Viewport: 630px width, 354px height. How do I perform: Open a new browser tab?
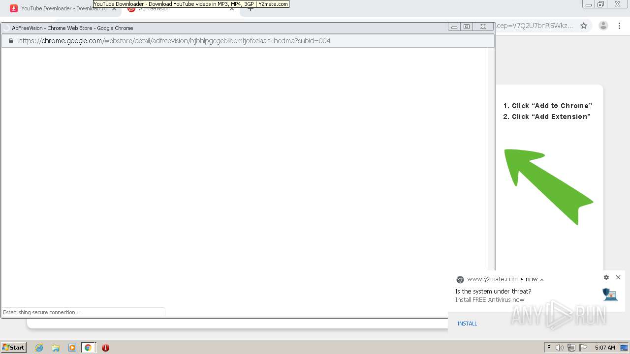point(250,8)
